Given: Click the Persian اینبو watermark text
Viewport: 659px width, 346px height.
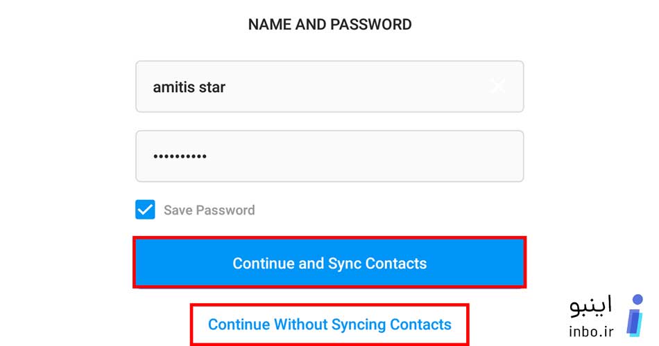Looking at the screenshot, I should [x=591, y=306].
